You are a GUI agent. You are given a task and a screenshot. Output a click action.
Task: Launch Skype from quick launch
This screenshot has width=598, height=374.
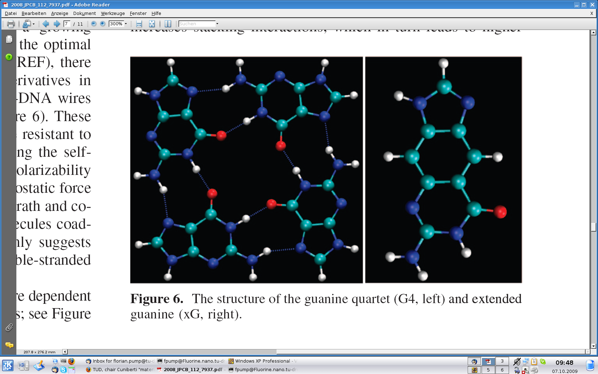[x=63, y=370]
